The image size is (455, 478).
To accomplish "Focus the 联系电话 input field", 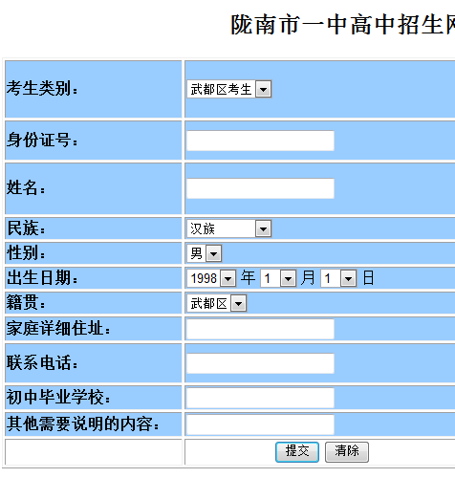I will 260,363.
